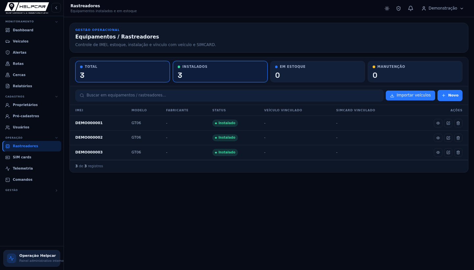
Task: View details of DEMO000001 with eye icon
Action: (438, 123)
